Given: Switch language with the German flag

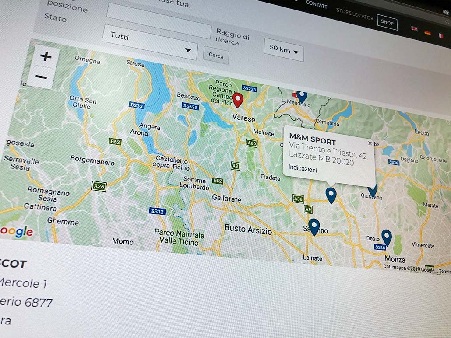Looking at the screenshot, I should pyautogui.click(x=428, y=33).
